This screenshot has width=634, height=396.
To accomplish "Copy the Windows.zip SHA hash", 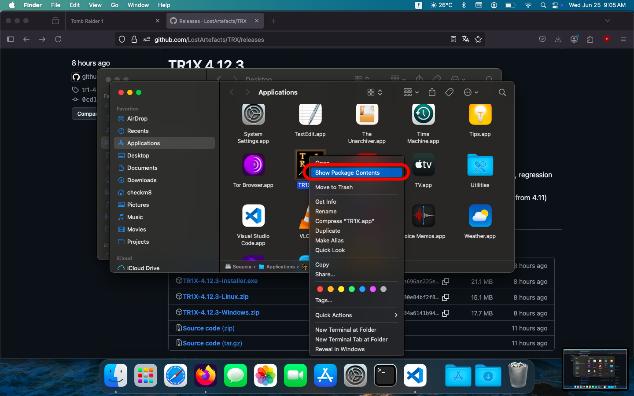I will coord(446,313).
